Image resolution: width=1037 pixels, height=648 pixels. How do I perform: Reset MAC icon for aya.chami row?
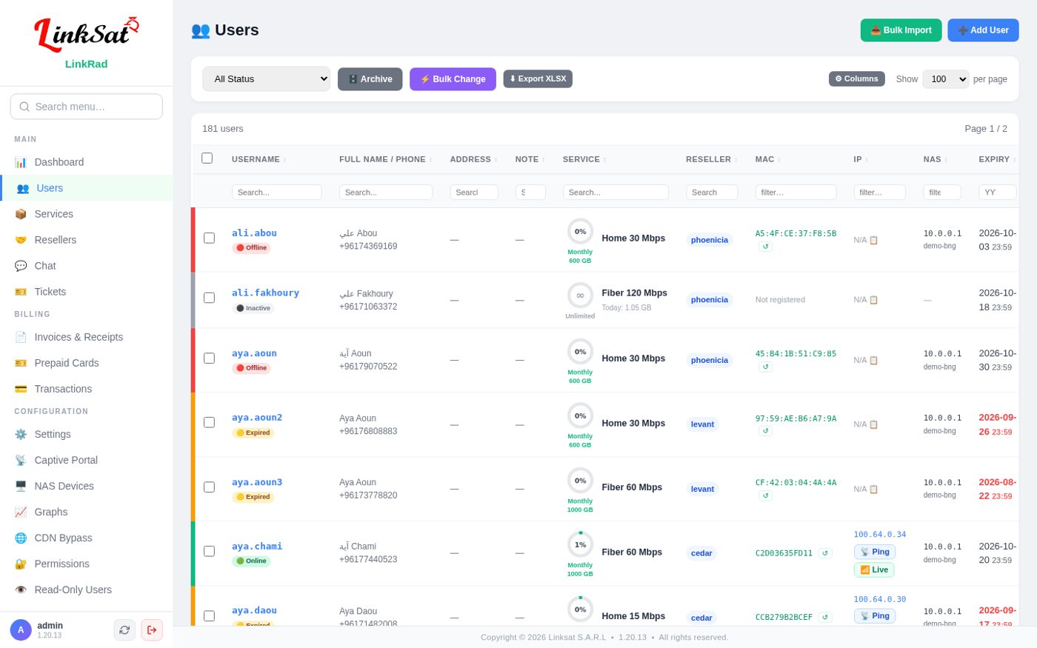825,553
